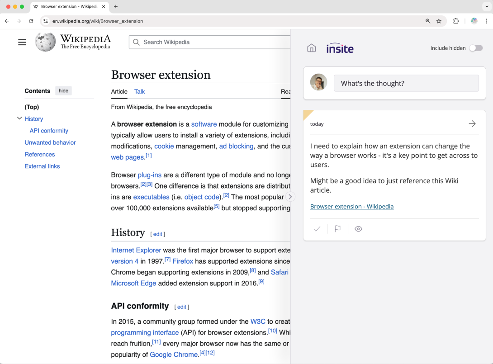Image resolution: width=493 pixels, height=364 pixels.
Task: Open the Extensions puzzle icon
Action: pos(456,21)
